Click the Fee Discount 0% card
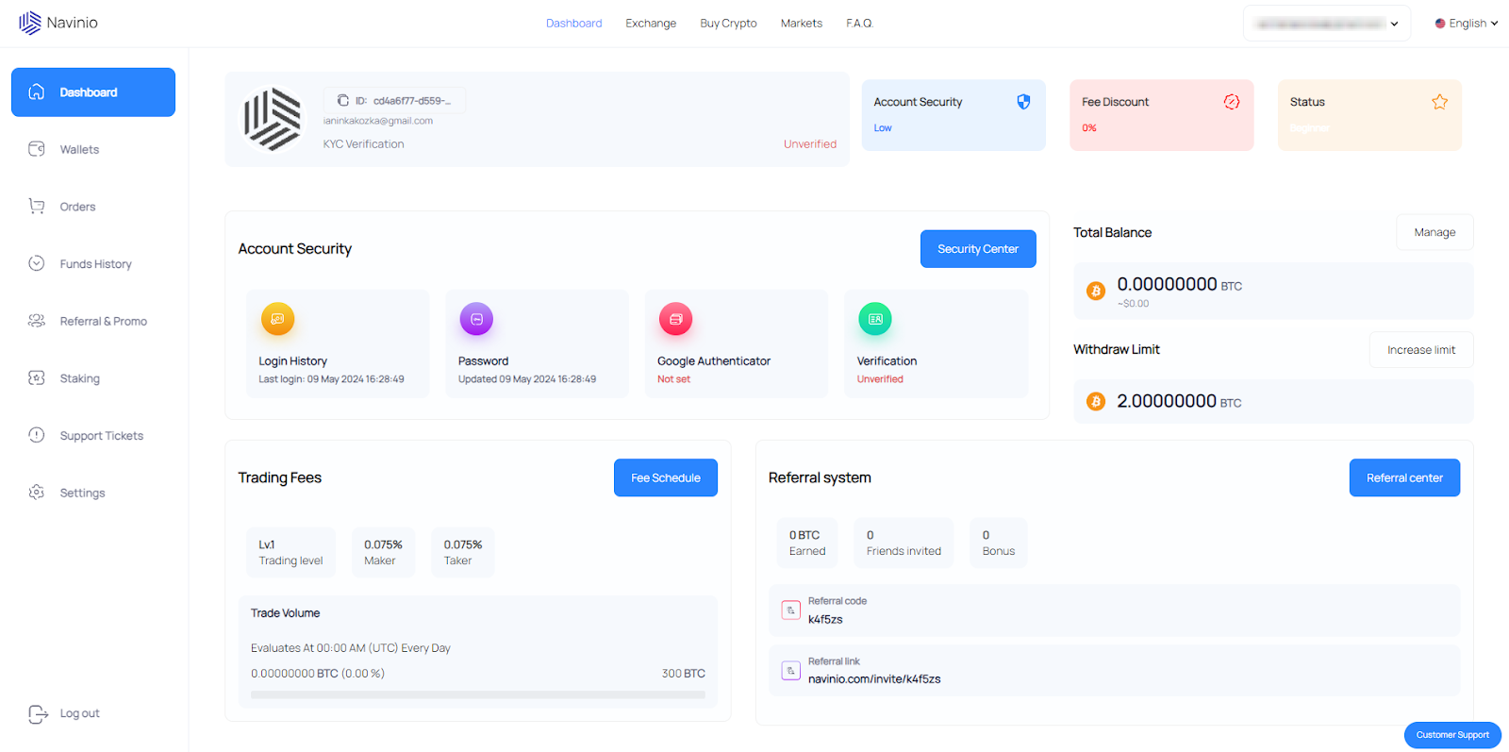 (1162, 115)
